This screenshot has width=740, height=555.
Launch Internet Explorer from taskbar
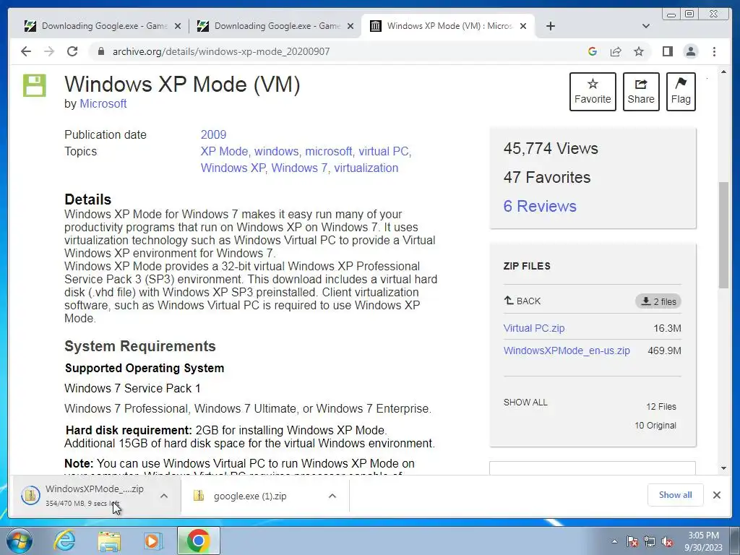[64, 541]
